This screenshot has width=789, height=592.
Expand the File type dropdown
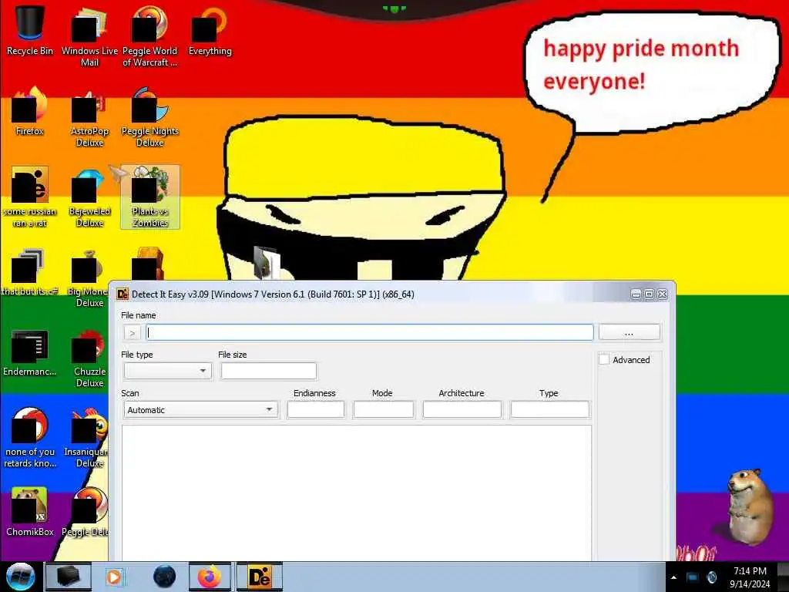tap(168, 371)
